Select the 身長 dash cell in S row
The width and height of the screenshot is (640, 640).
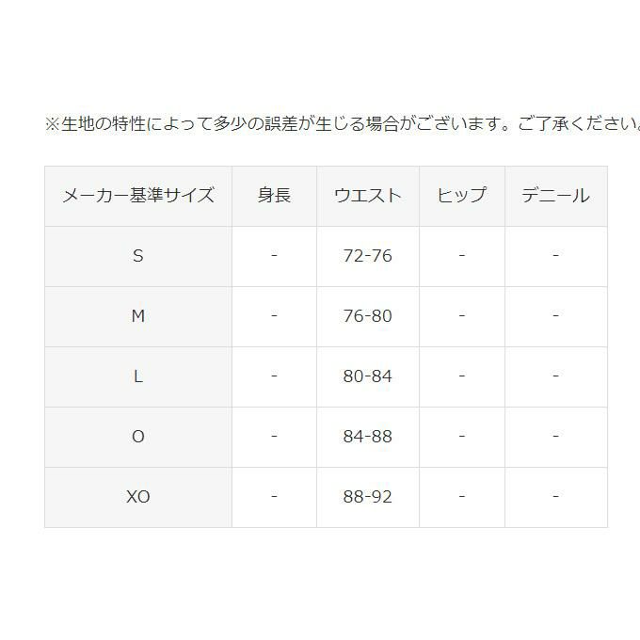click(274, 256)
